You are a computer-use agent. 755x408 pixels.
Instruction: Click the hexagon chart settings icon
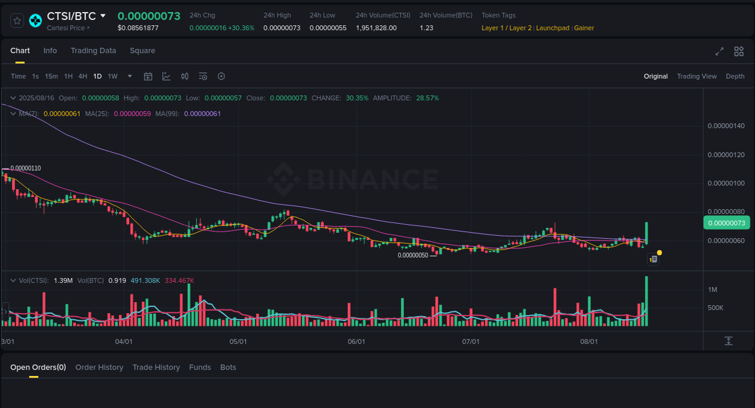click(221, 76)
